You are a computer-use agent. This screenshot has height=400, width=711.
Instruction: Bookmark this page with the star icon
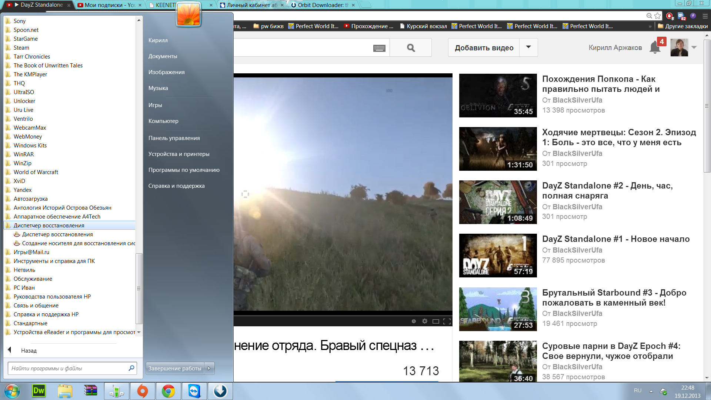click(x=657, y=16)
